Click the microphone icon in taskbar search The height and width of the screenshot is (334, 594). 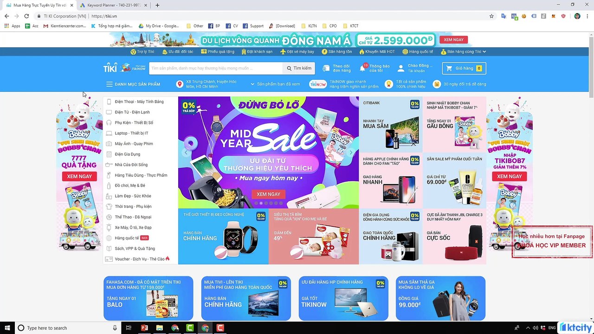coord(115,328)
